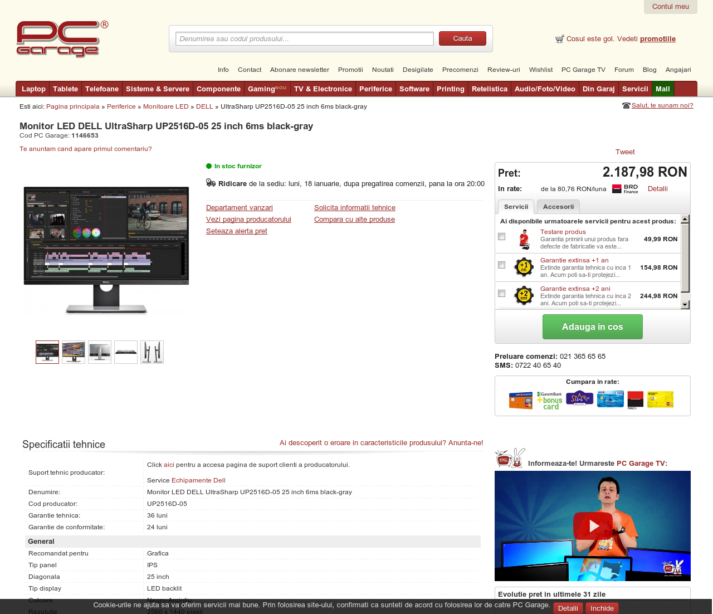The width and height of the screenshot is (713, 614).
Task: Click the red-black BRD card icon
Action: coord(636,400)
